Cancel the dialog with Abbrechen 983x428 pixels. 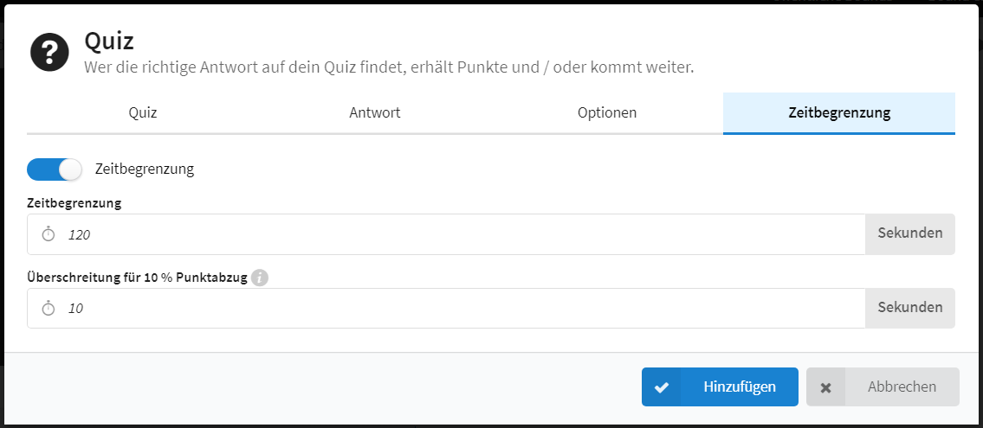tap(883, 386)
